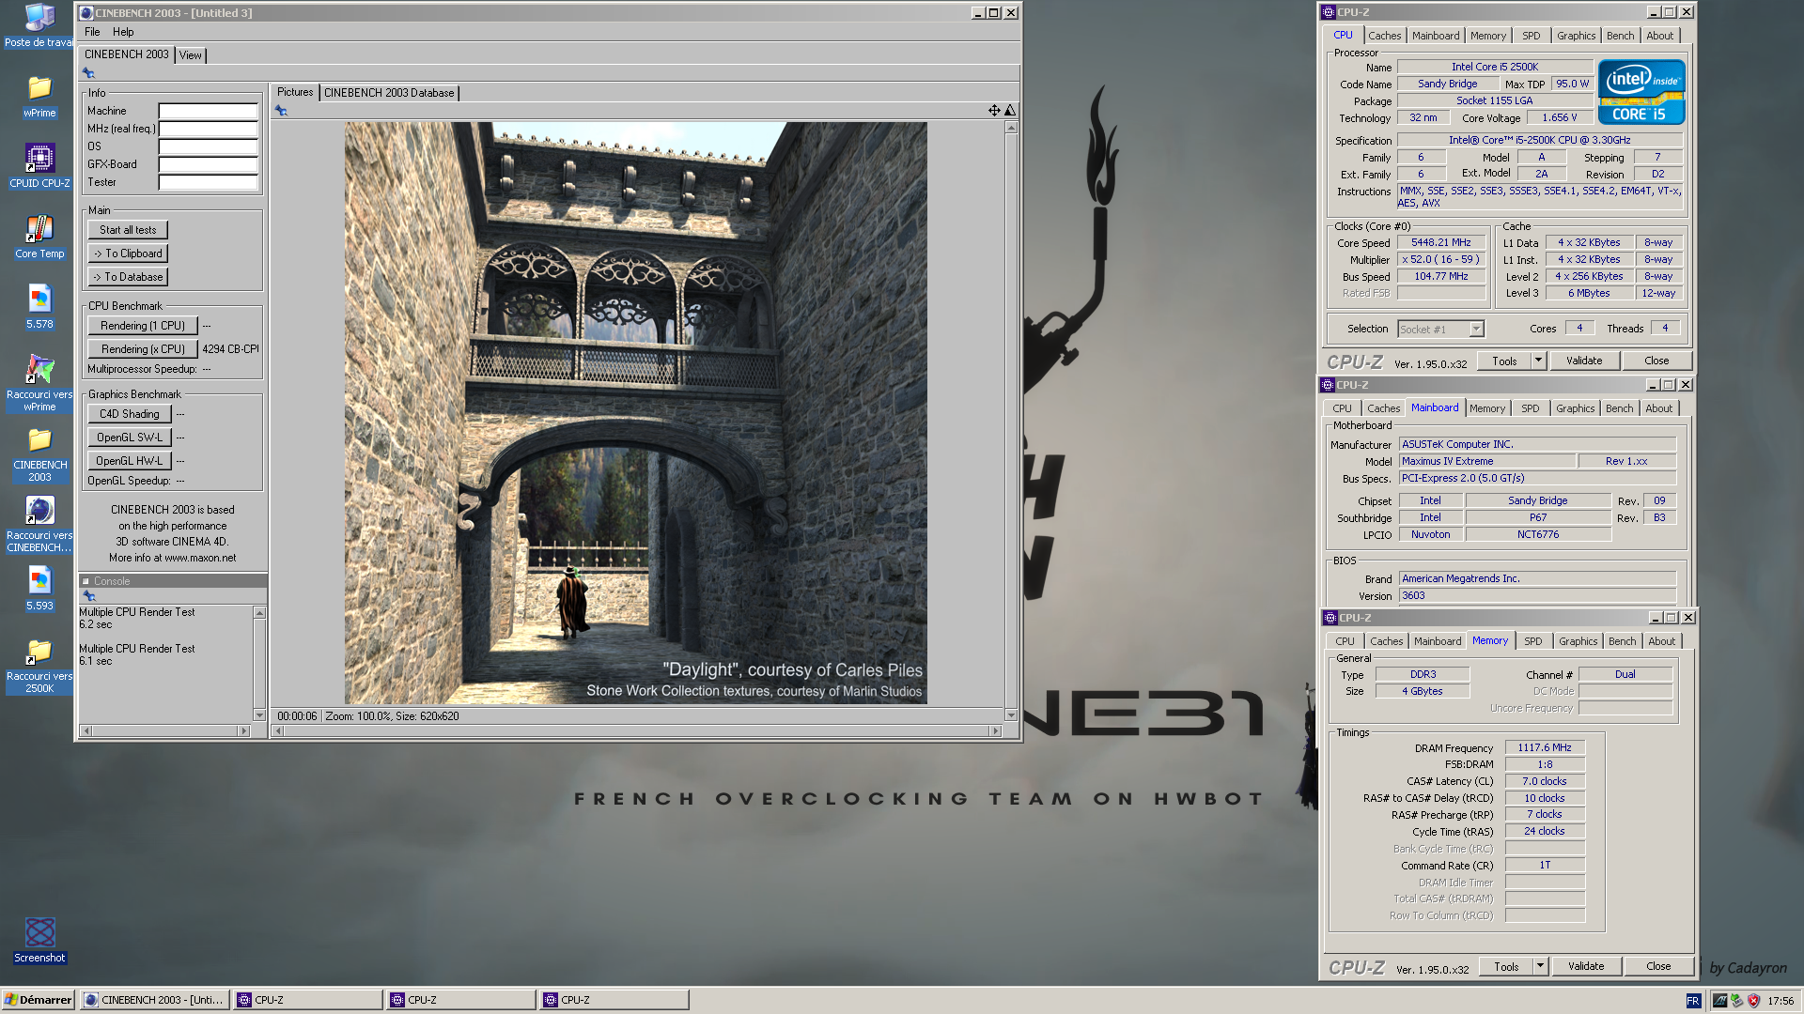Open Tools dropdown arrow in bottom CPU-Z
This screenshot has height=1014, width=1804.
click(1540, 967)
